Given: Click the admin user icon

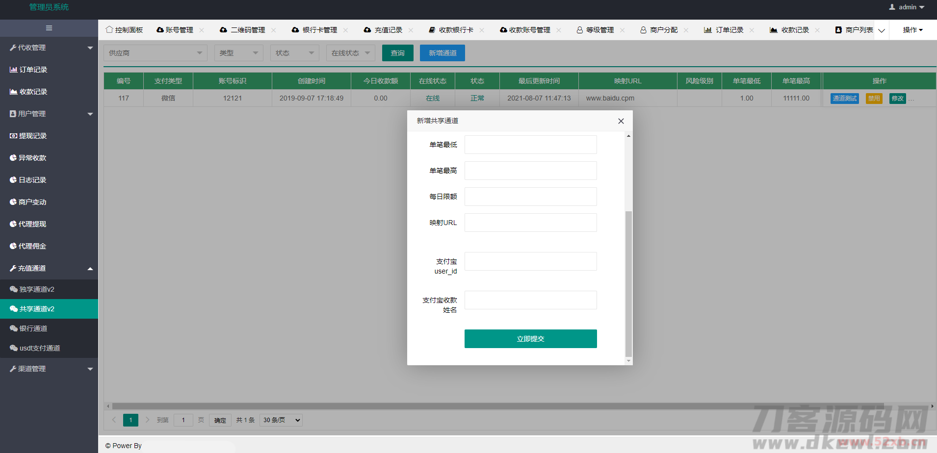Looking at the screenshot, I should [892, 7].
